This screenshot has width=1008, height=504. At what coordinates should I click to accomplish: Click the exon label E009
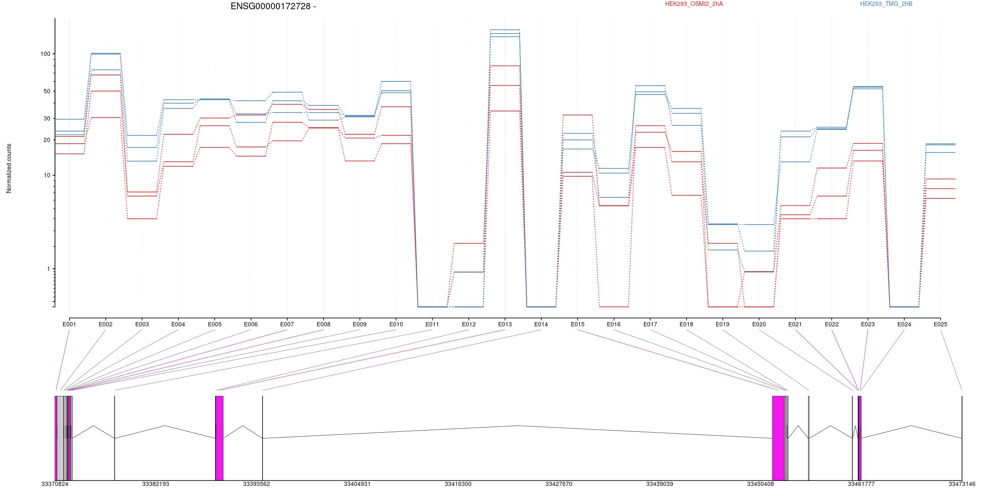click(360, 324)
